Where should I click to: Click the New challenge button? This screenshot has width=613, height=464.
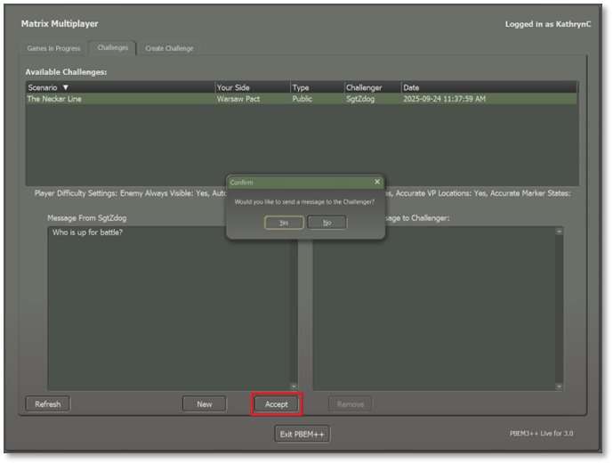click(204, 404)
